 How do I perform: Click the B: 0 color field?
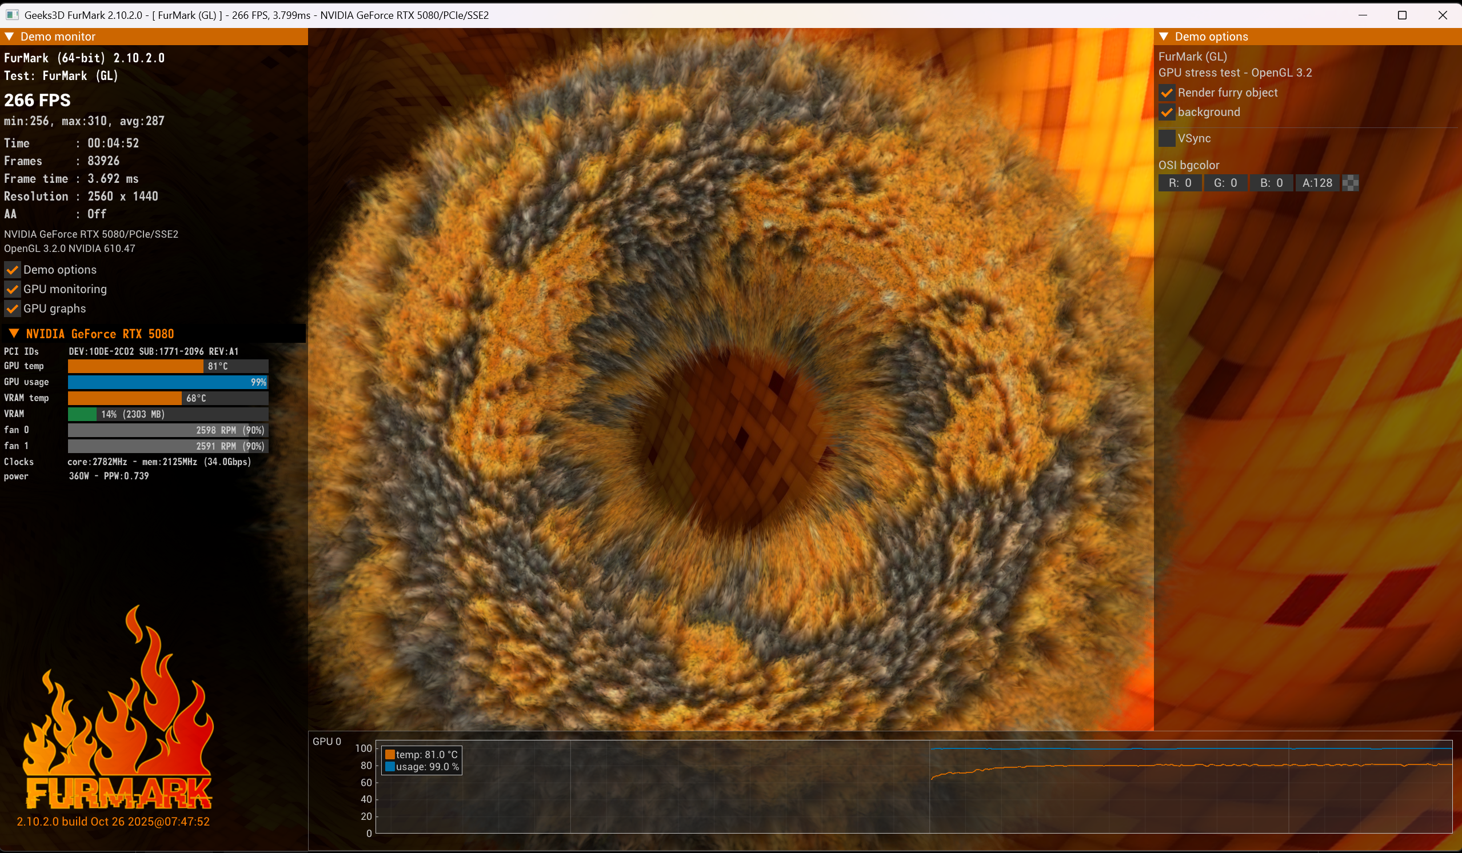click(1271, 183)
